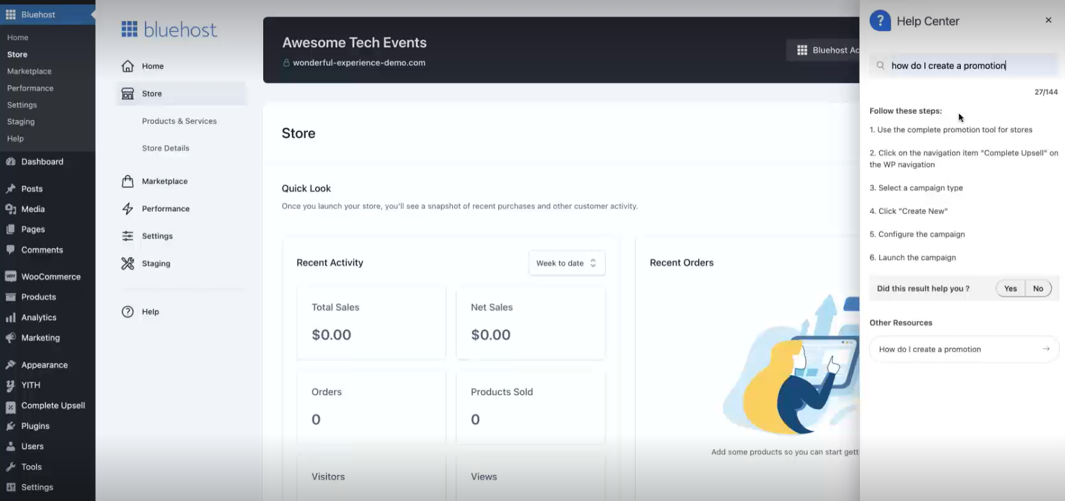Image resolution: width=1065 pixels, height=501 pixels.
Task: Click the Store shop icon
Action: coord(128,93)
